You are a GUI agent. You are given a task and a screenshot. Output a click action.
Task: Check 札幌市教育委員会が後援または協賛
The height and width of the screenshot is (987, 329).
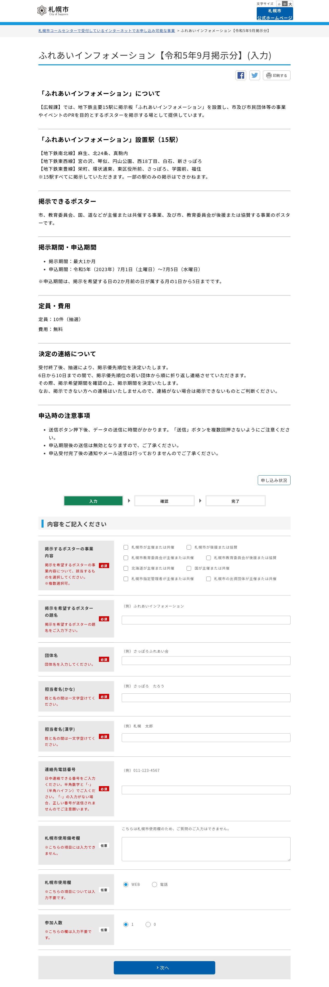coord(208,558)
